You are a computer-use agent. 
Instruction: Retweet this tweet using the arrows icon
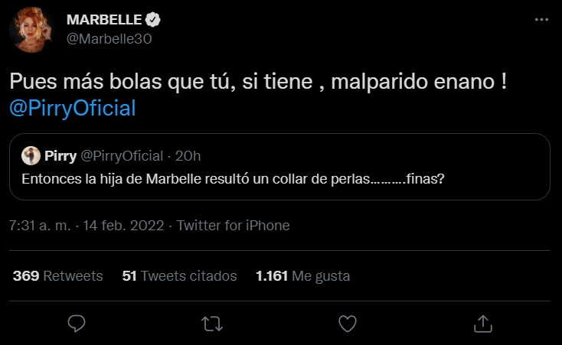pyautogui.click(x=212, y=324)
